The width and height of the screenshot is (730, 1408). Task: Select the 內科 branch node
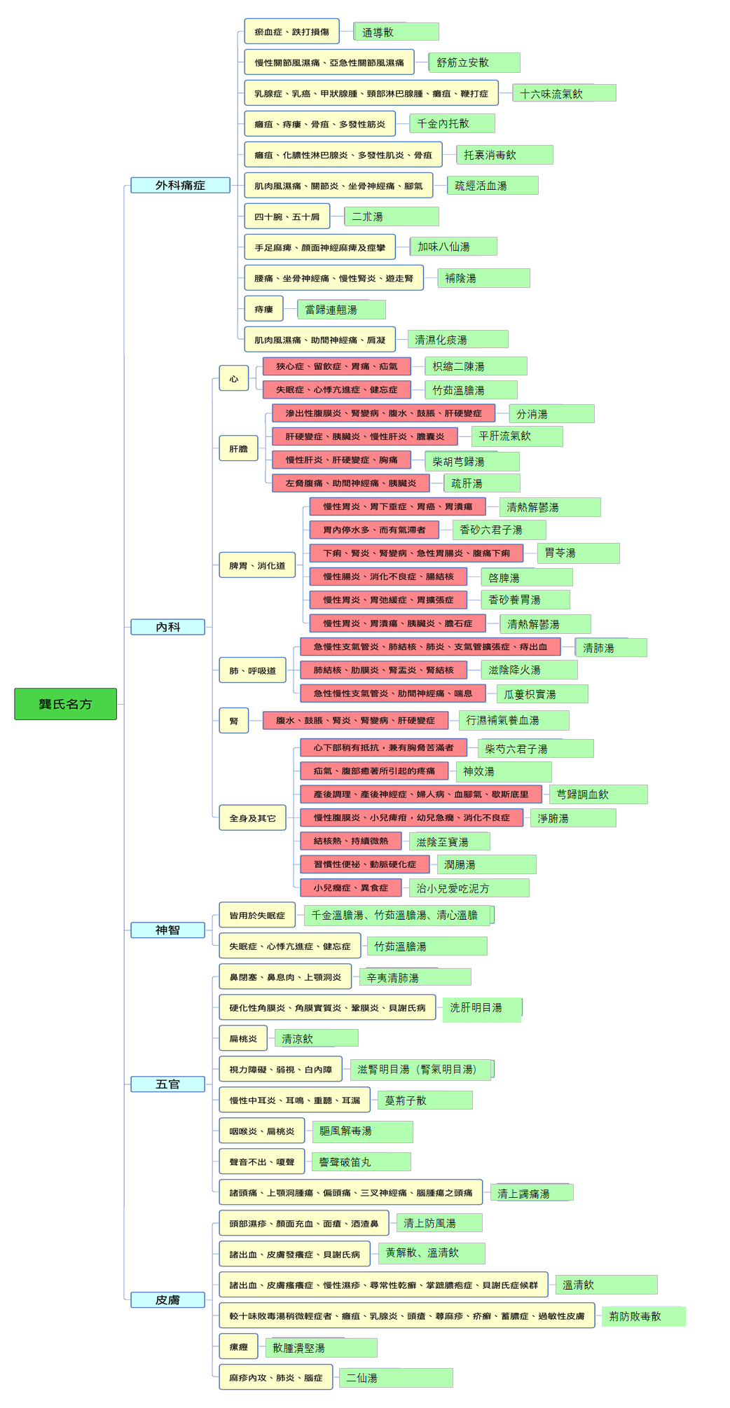[x=167, y=627]
